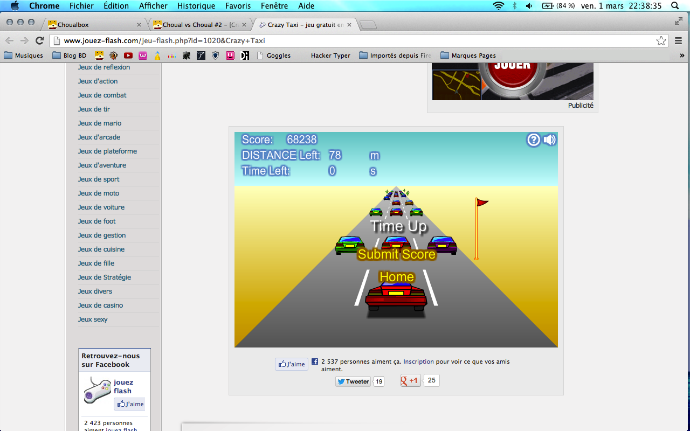Screen dimensions: 690x431
Task: Click the Google +1 button
Action: 410,380
